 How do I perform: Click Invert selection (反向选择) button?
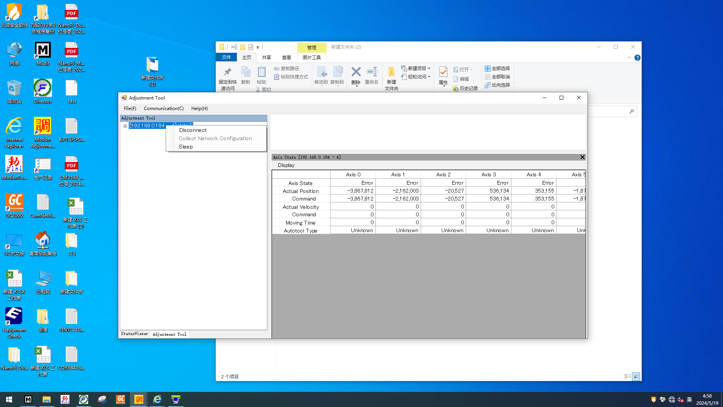click(497, 85)
